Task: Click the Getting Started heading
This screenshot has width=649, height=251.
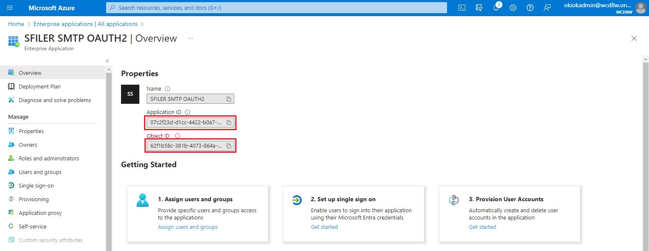Action: tap(149, 164)
